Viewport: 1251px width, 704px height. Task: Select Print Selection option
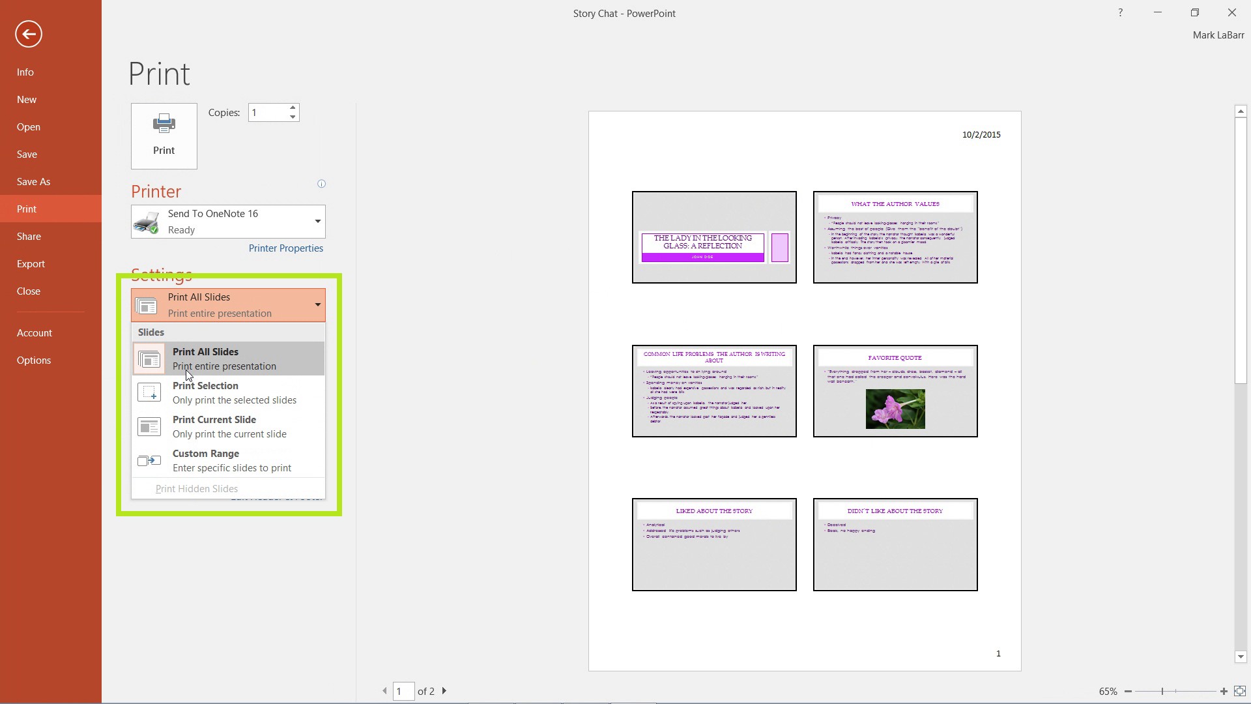pos(227,392)
